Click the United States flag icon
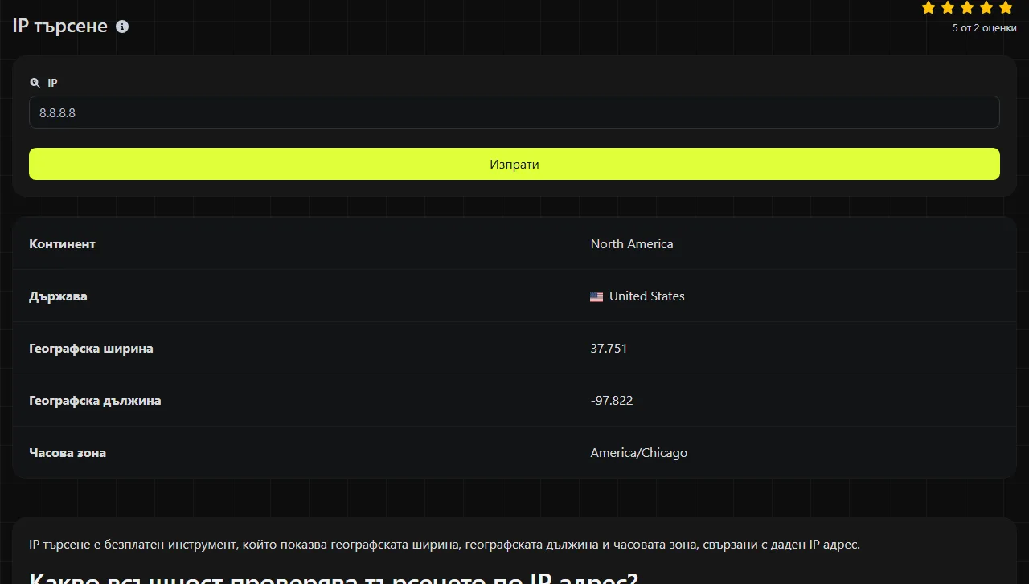Image resolution: width=1029 pixels, height=584 pixels. point(596,297)
